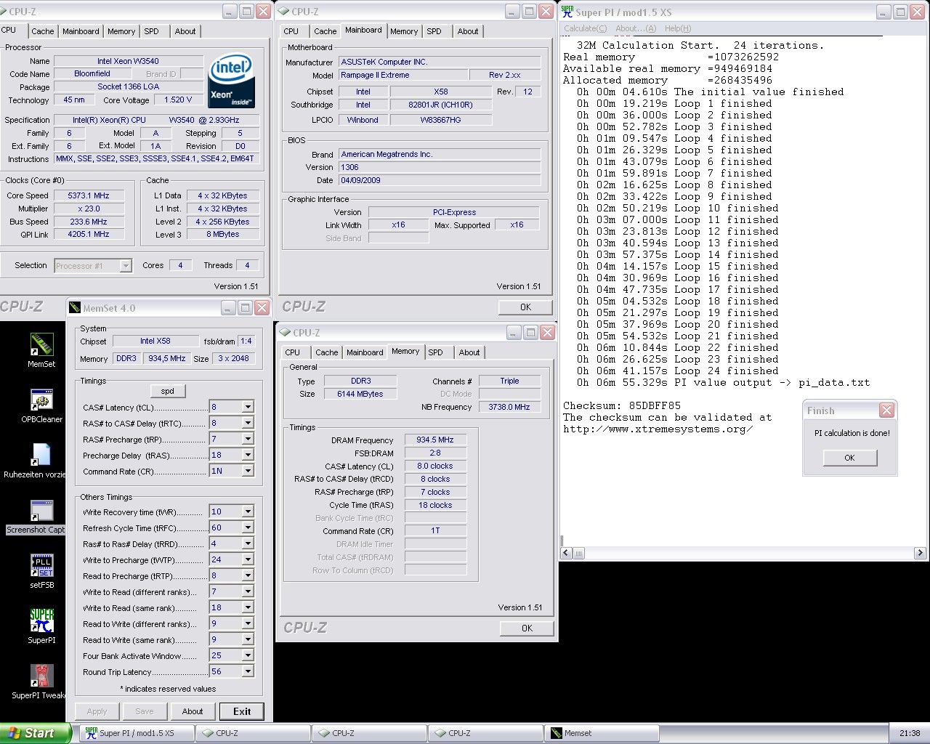Viewport: 930px width, 744px height.
Task: Expand the Processor #1 selection dropdown
Action: [x=126, y=266]
